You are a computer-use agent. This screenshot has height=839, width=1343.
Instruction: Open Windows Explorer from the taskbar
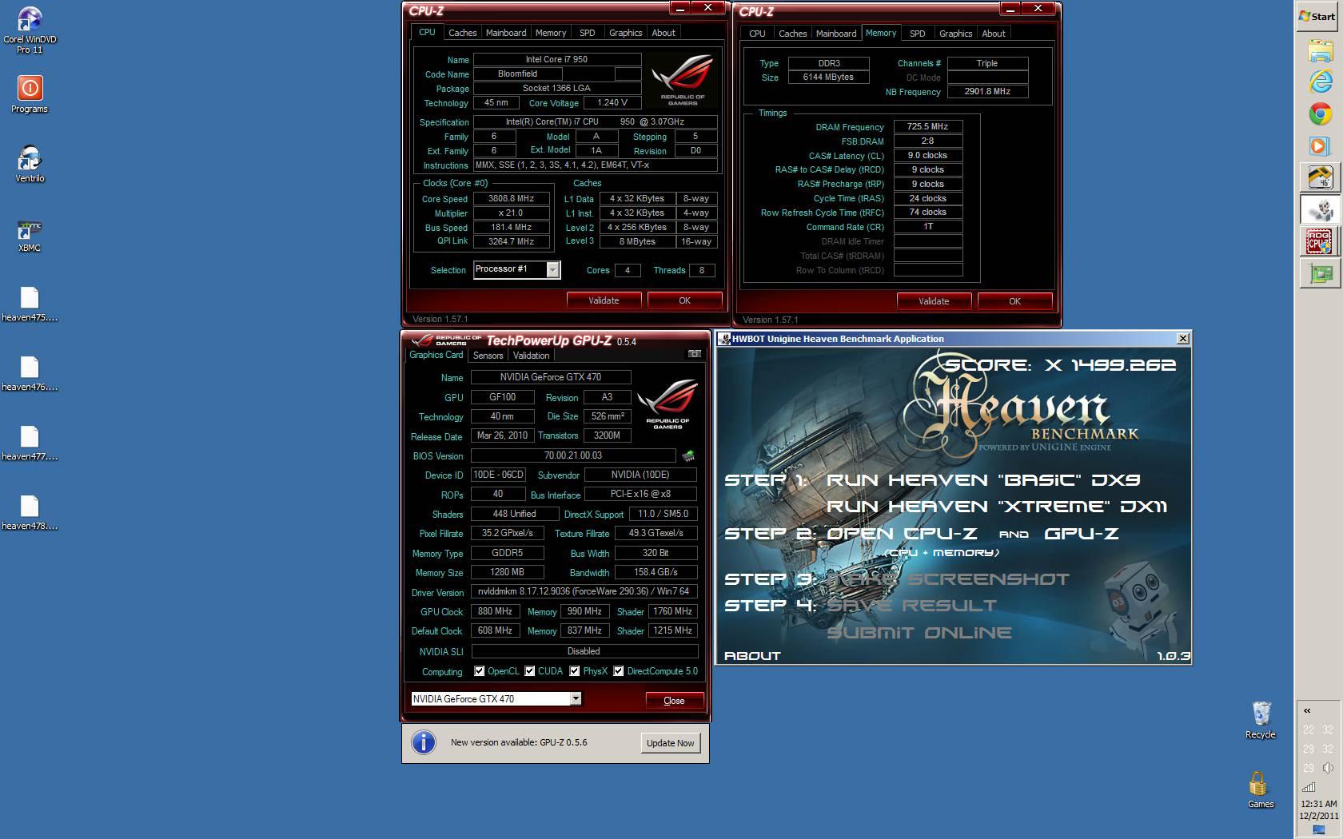click(1320, 52)
